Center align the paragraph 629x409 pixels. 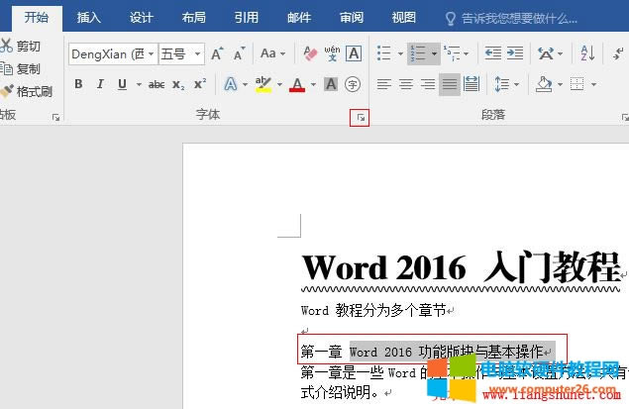[x=406, y=85]
